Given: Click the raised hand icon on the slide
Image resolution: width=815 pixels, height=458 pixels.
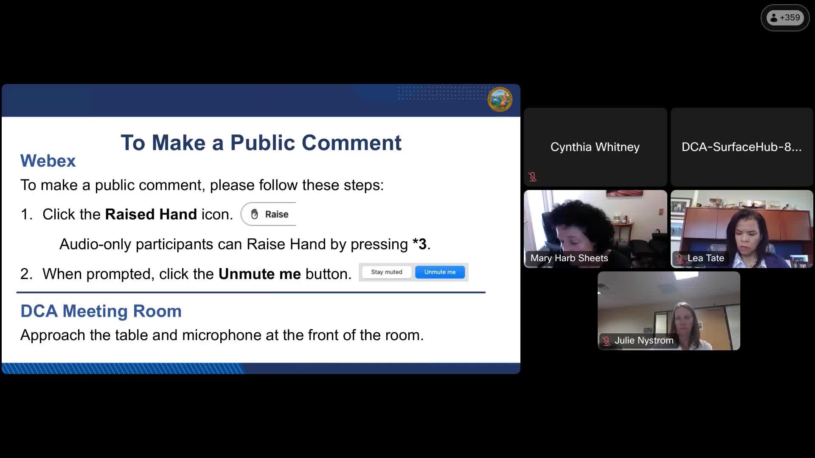Looking at the screenshot, I should tap(254, 214).
